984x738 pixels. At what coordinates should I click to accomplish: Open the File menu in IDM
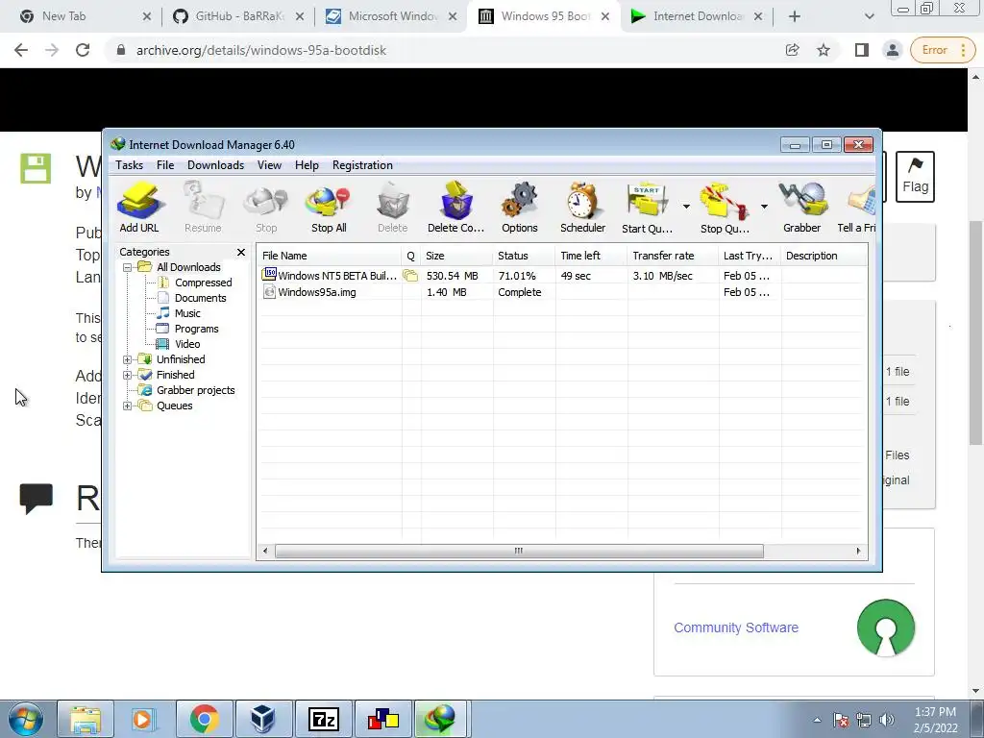pyautogui.click(x=165, y=165)
